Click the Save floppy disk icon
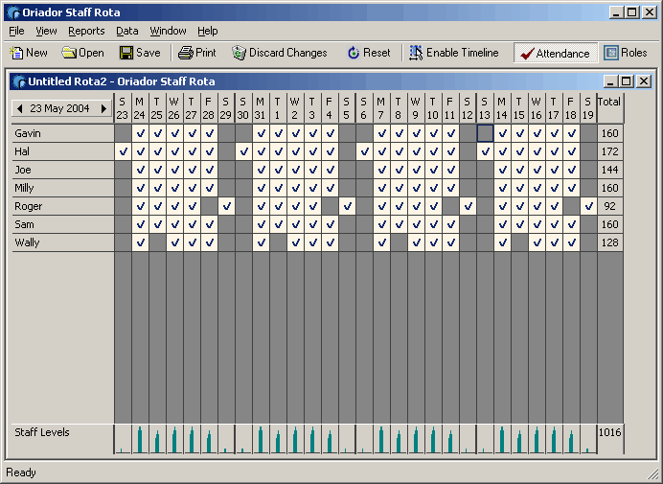The width and height of the screenshot is (663, 484). 126,53
